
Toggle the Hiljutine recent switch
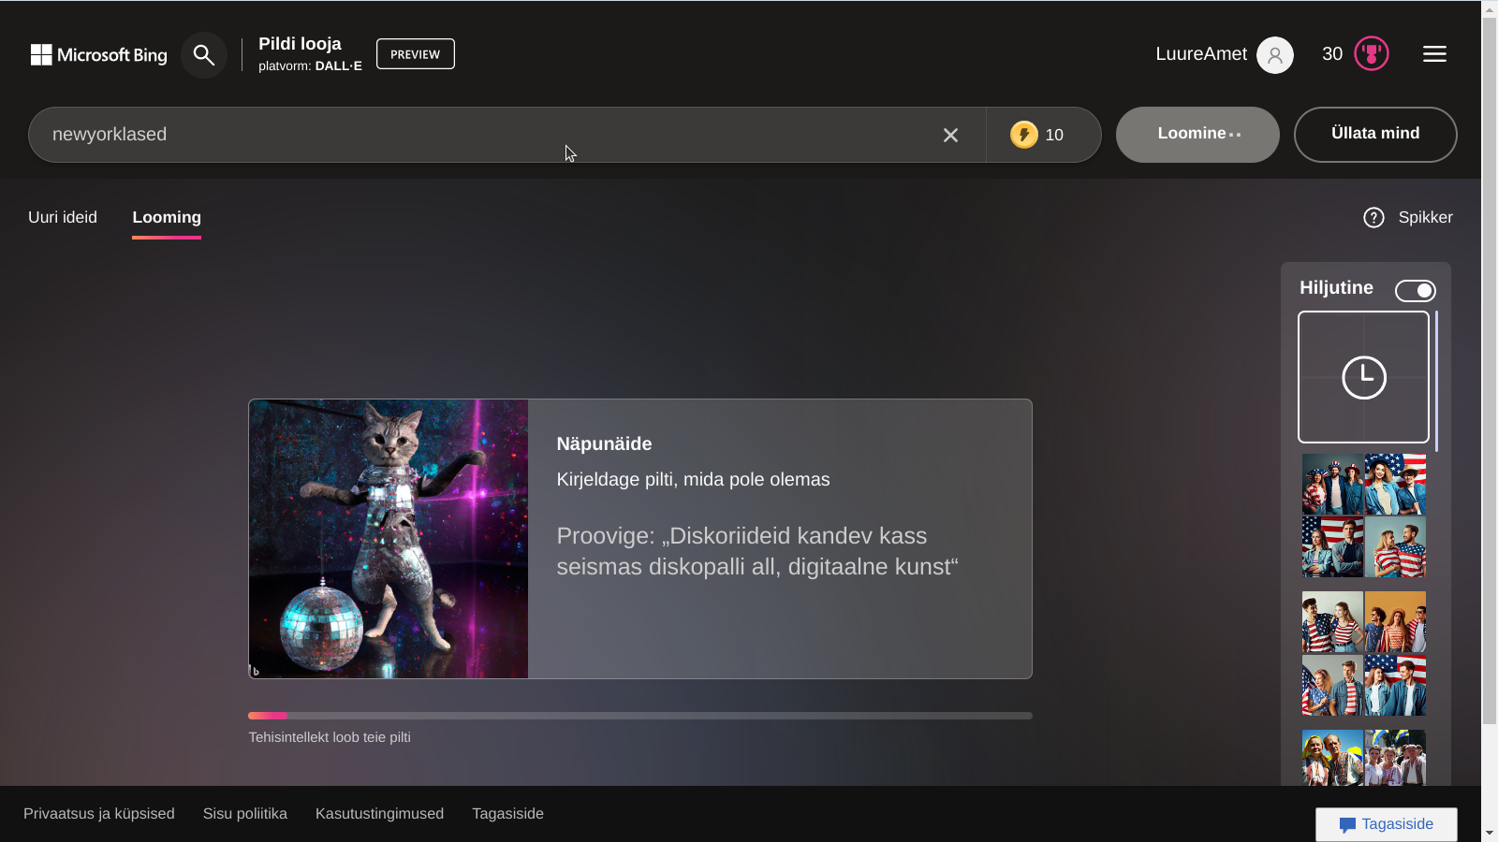1416,291
